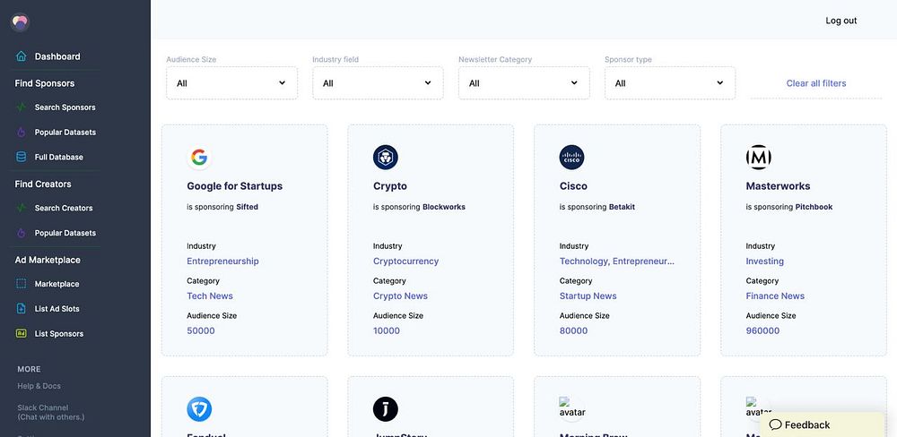
Task: Click the Morning Brew avatar placeholder
Action: point(571,407)
